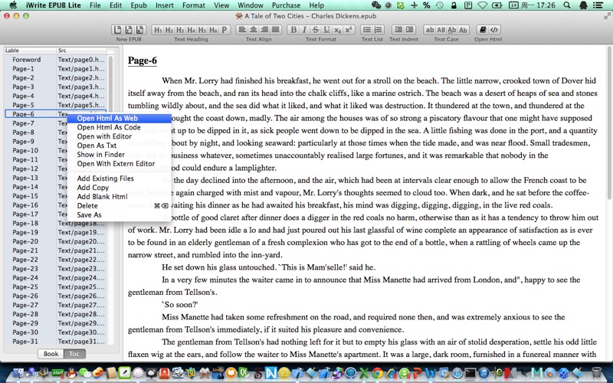Viewport: 613px width, 383px height.
Task: Choose Open Html As Code
Action: click(120, 127)
